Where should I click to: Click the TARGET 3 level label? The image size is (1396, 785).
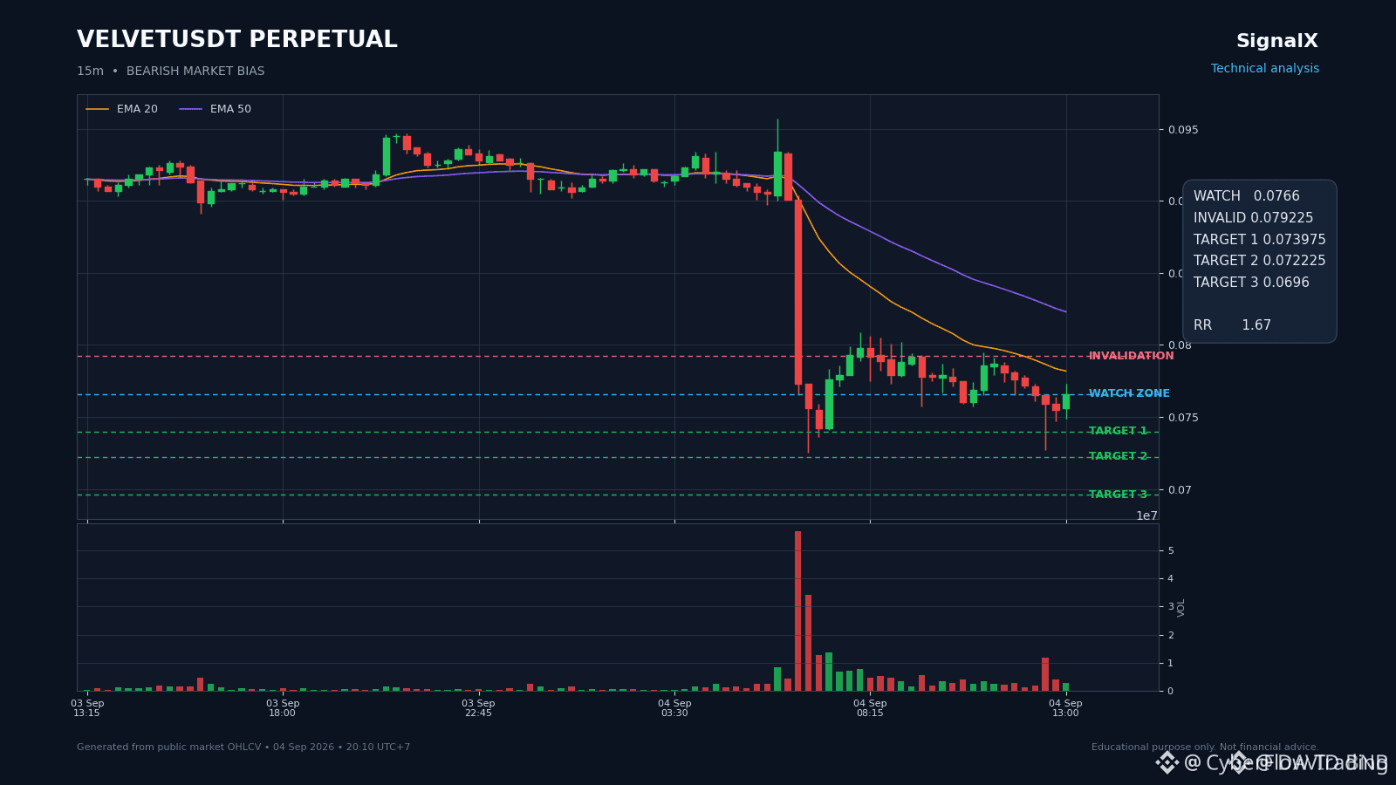point(1118,495)
